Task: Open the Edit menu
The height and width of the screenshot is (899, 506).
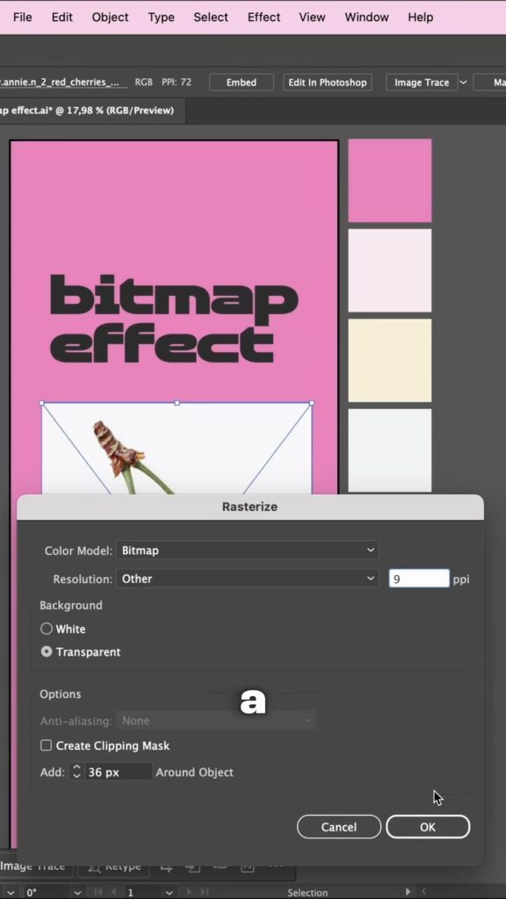Action: click(62, 18)
